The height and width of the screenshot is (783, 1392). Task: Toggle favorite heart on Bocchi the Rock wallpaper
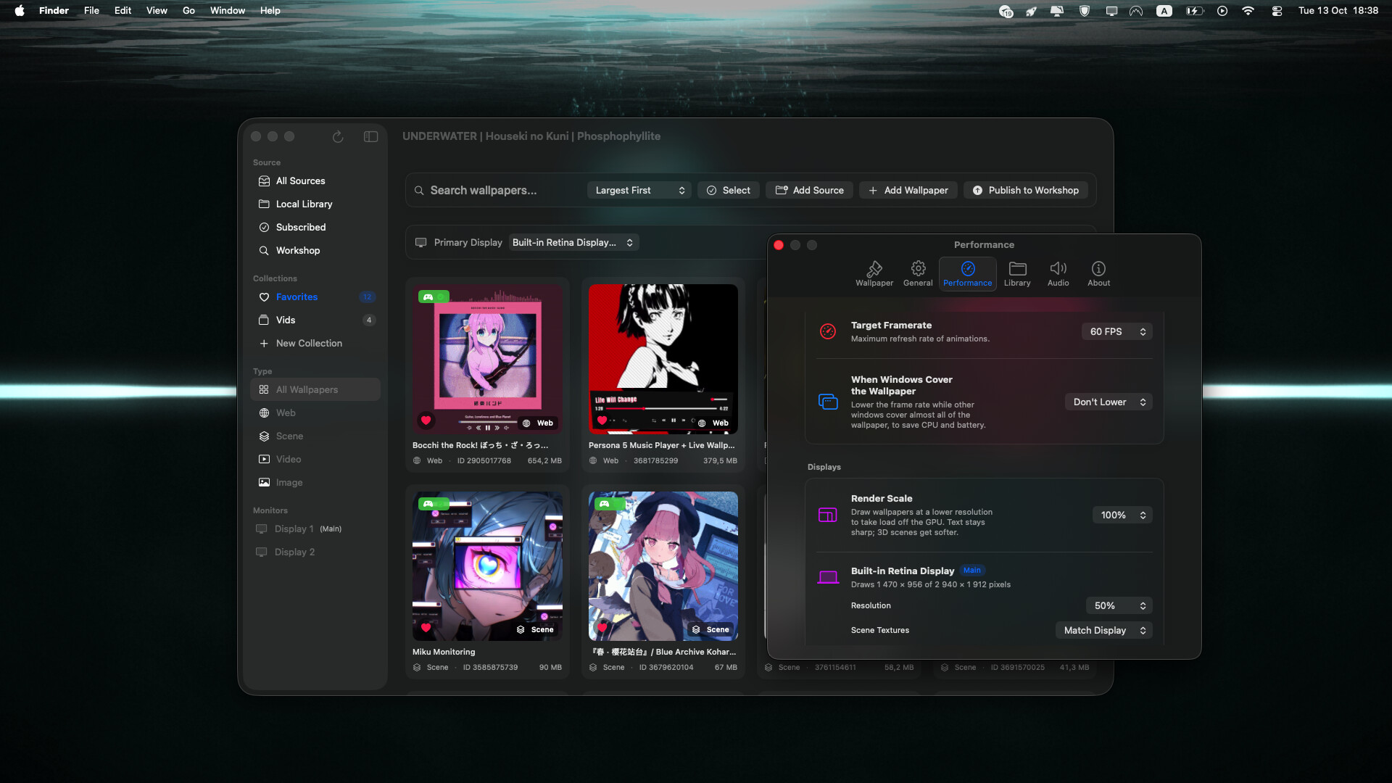pyautogui.click(x=426, y=420)
